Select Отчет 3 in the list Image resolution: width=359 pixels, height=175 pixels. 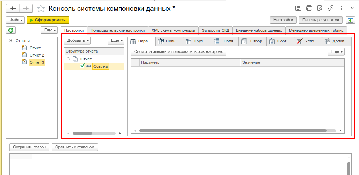[37, 62]
